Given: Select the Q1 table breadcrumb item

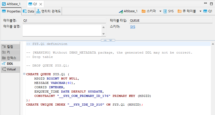Looking at the screenshot, I should pos(208,11).
